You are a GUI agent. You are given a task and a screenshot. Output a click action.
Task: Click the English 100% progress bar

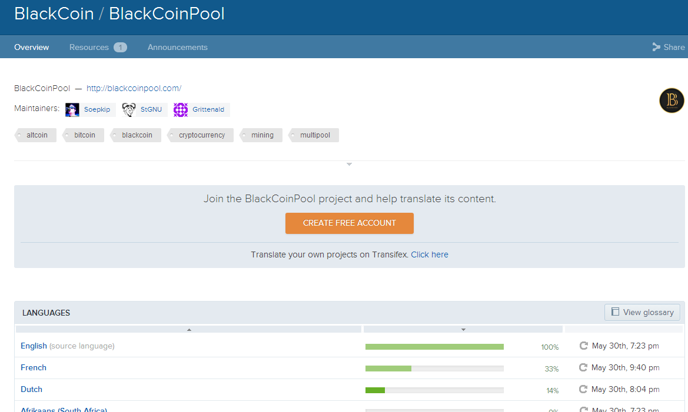coord(434,347)
